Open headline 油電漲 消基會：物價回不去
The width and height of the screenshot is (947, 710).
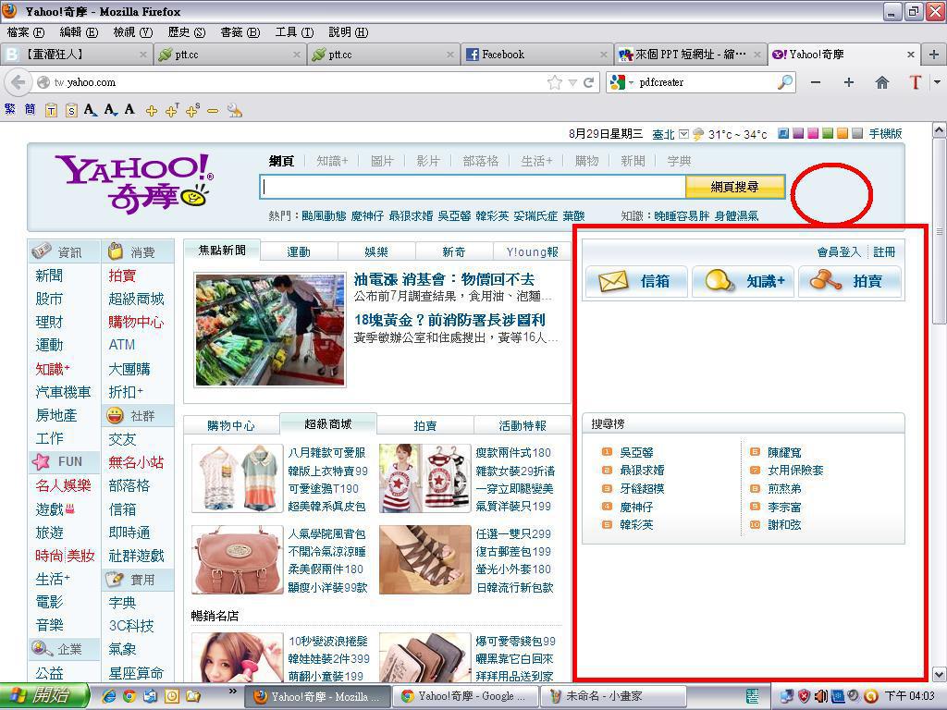click(x=444, y=279)
